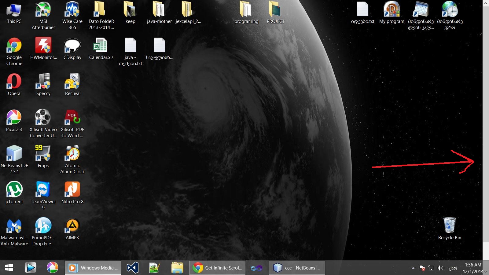Select the TeamViewer 9 shortcut

pyautogui.click(x=43, y=190)
